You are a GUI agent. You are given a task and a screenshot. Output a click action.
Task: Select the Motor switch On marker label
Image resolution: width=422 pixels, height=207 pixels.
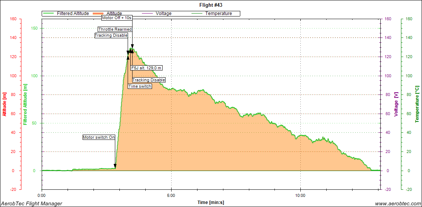[99, 137]
